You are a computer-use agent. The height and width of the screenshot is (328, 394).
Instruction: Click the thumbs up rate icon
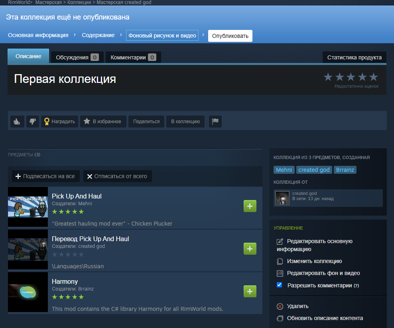click(x=17, y=122)
